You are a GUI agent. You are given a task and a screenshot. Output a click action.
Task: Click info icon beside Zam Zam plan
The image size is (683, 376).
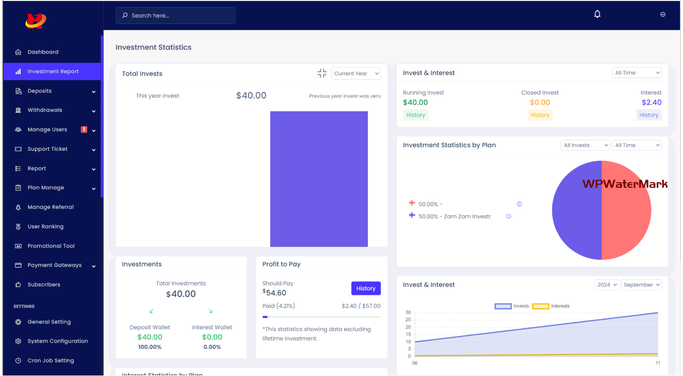509,217
